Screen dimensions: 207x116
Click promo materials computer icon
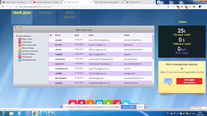coord(168,82)
